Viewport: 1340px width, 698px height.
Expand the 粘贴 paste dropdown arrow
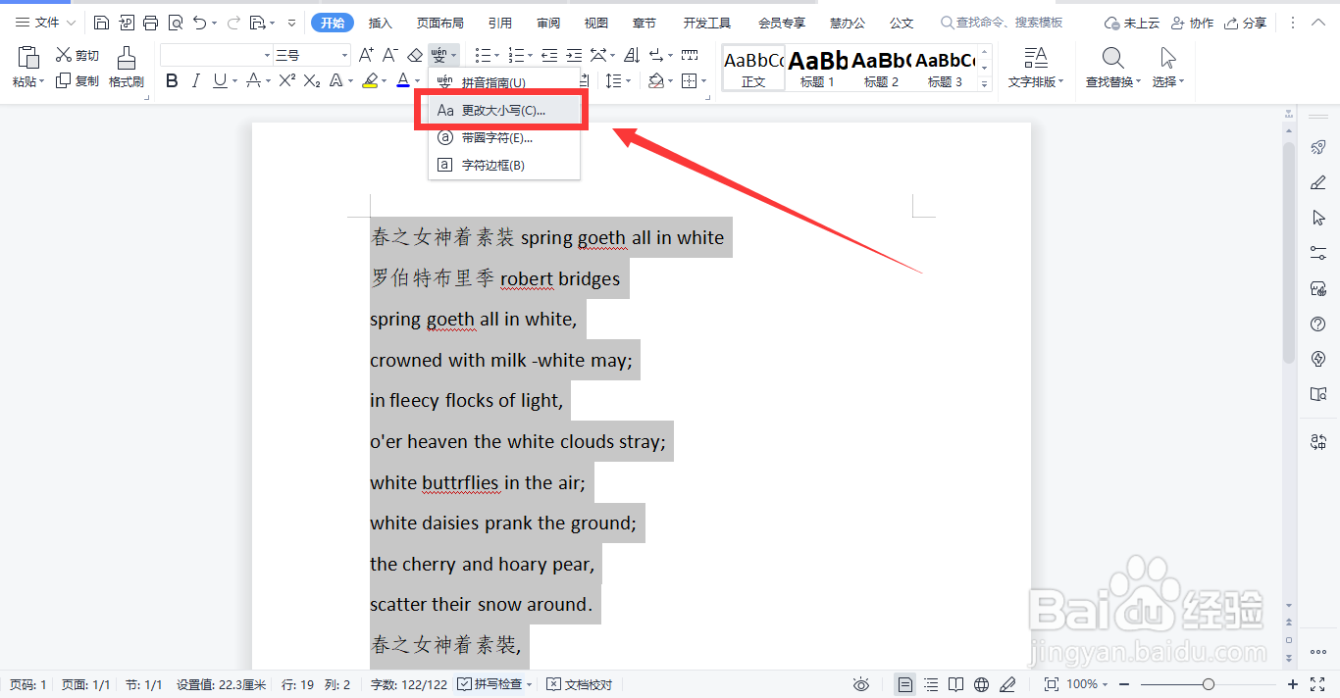point(42,82)
